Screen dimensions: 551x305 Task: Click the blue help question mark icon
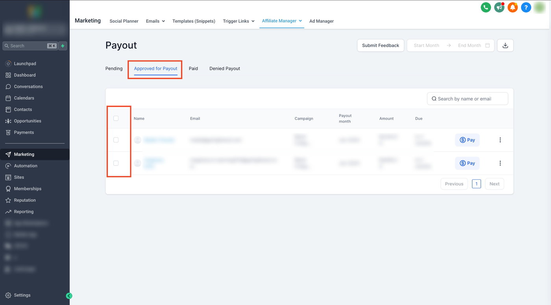pyautogui.click(x=526, y=7)
